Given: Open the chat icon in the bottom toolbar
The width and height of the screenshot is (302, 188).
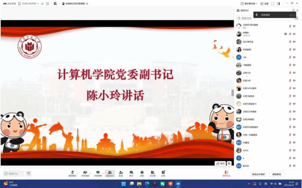Looking at the screenshot, I should point(131,173).
